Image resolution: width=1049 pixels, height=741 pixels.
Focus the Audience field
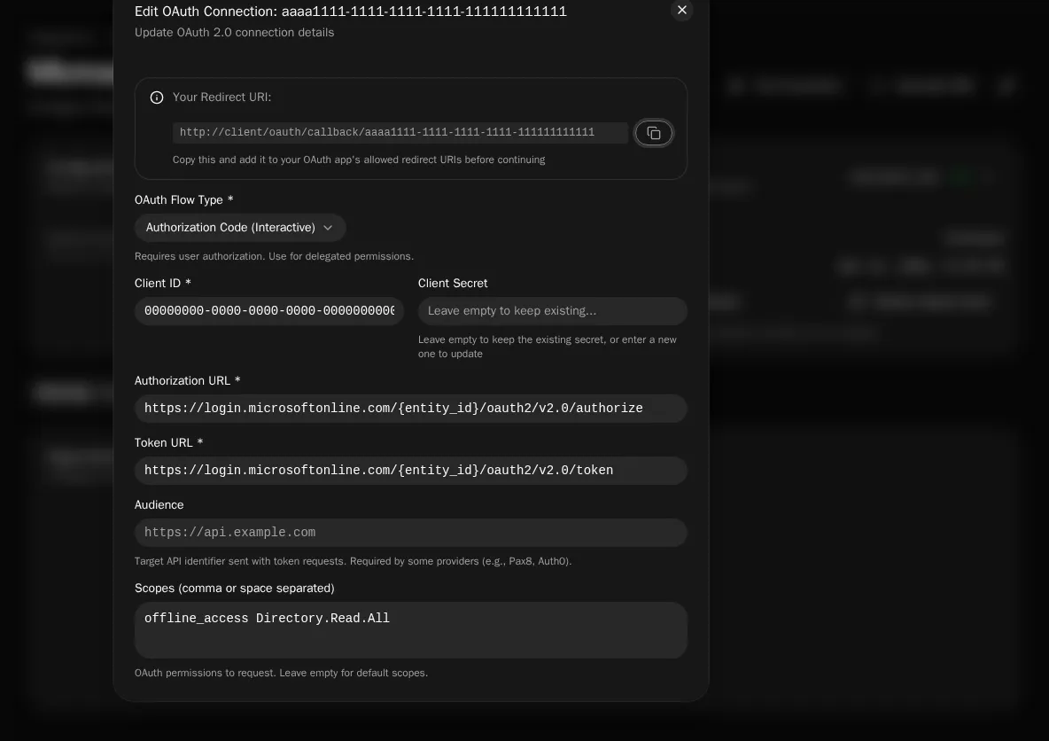410,533
